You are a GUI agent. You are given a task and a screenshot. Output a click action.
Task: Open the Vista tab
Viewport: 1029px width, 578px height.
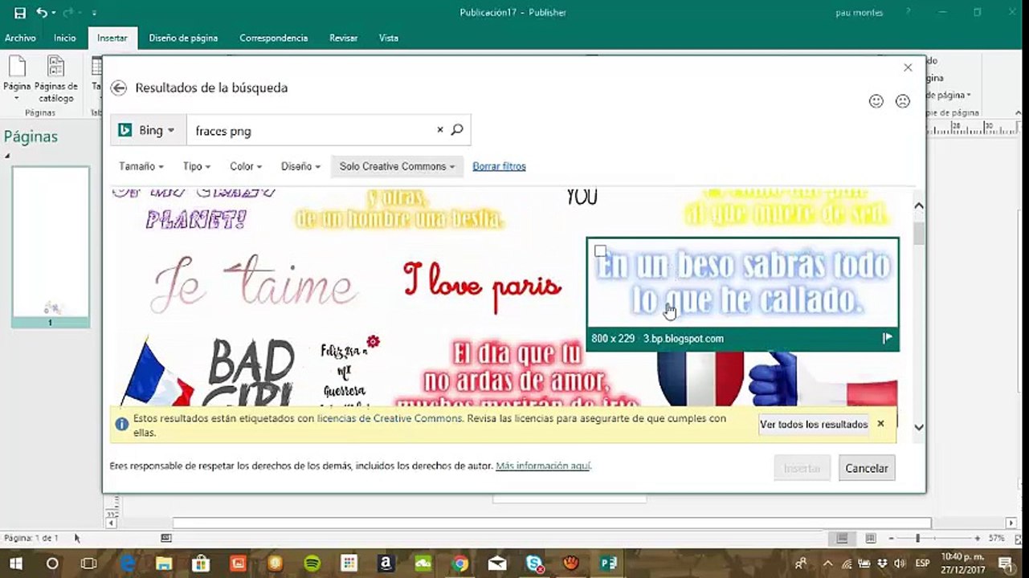[x=389, y=38]
